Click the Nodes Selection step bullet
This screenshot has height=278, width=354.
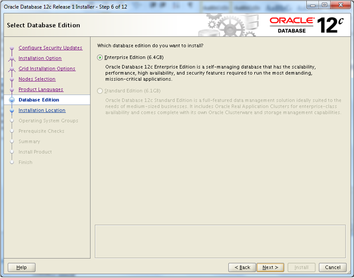(12, 79)
